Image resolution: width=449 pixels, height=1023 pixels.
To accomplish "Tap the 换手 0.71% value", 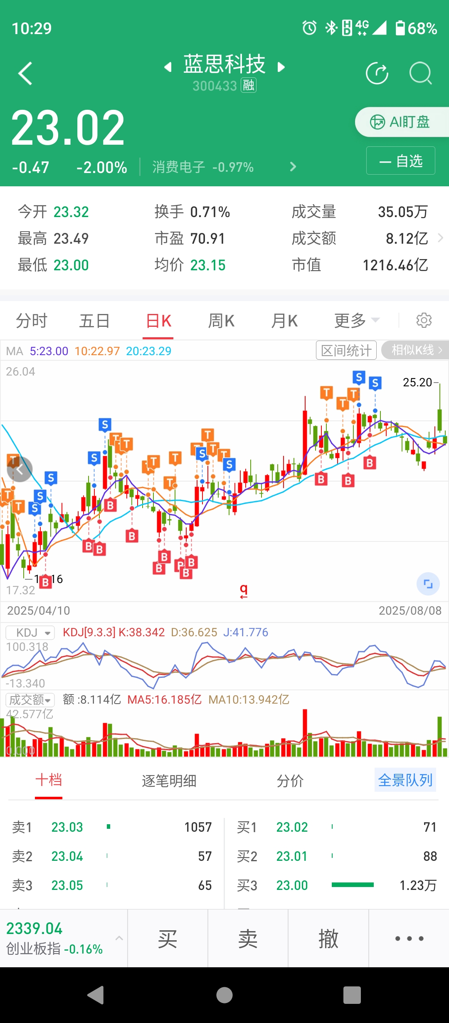I will [210, 212].
